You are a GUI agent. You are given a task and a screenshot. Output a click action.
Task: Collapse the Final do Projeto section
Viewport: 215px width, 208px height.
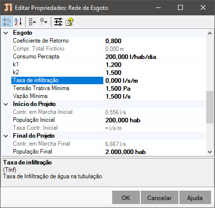(6, 136)
